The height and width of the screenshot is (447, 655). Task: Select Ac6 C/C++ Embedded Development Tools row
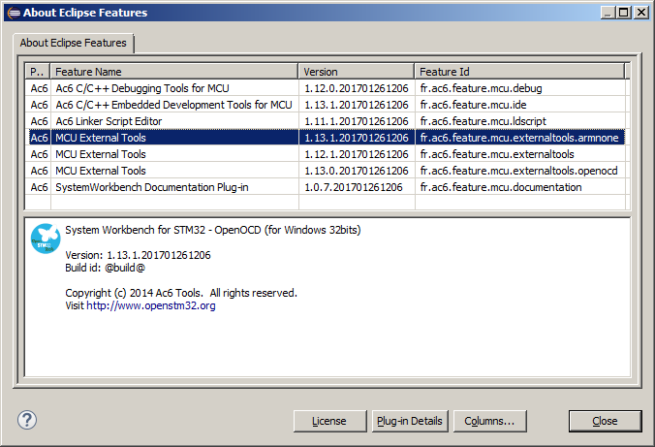point(172,105)
